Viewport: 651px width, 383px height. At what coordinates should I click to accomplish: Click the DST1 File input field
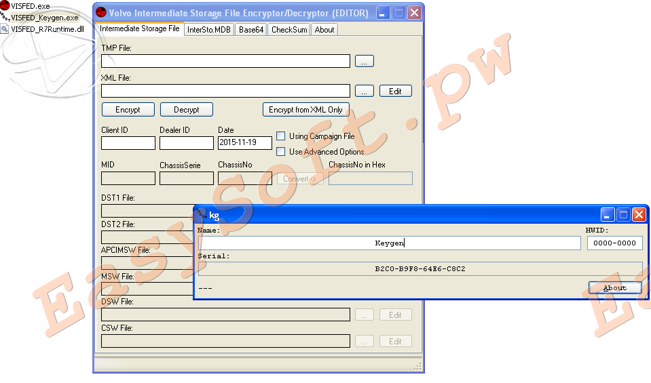pyautogui.click(x=147, y=211)
